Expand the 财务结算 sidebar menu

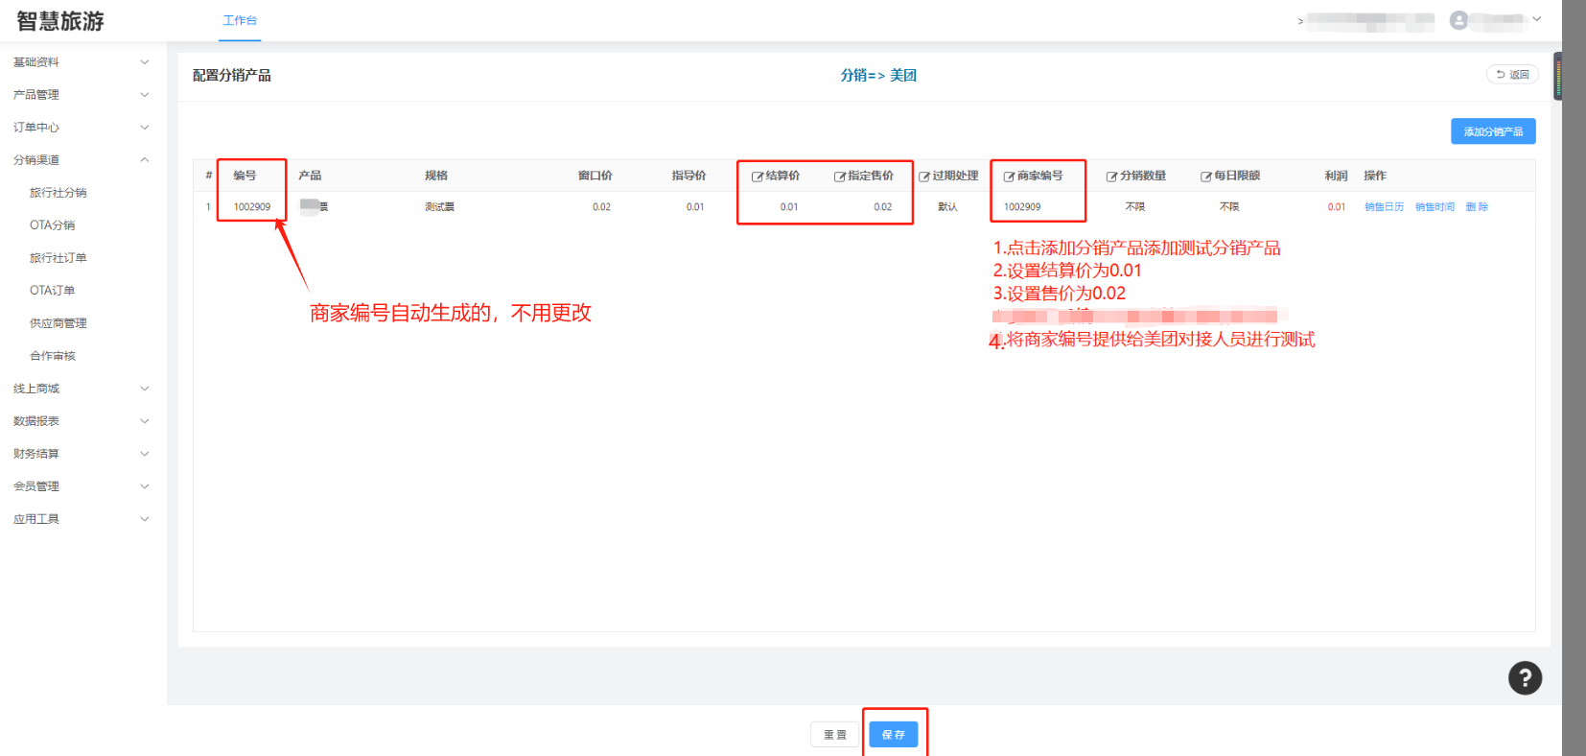(82, 454)
